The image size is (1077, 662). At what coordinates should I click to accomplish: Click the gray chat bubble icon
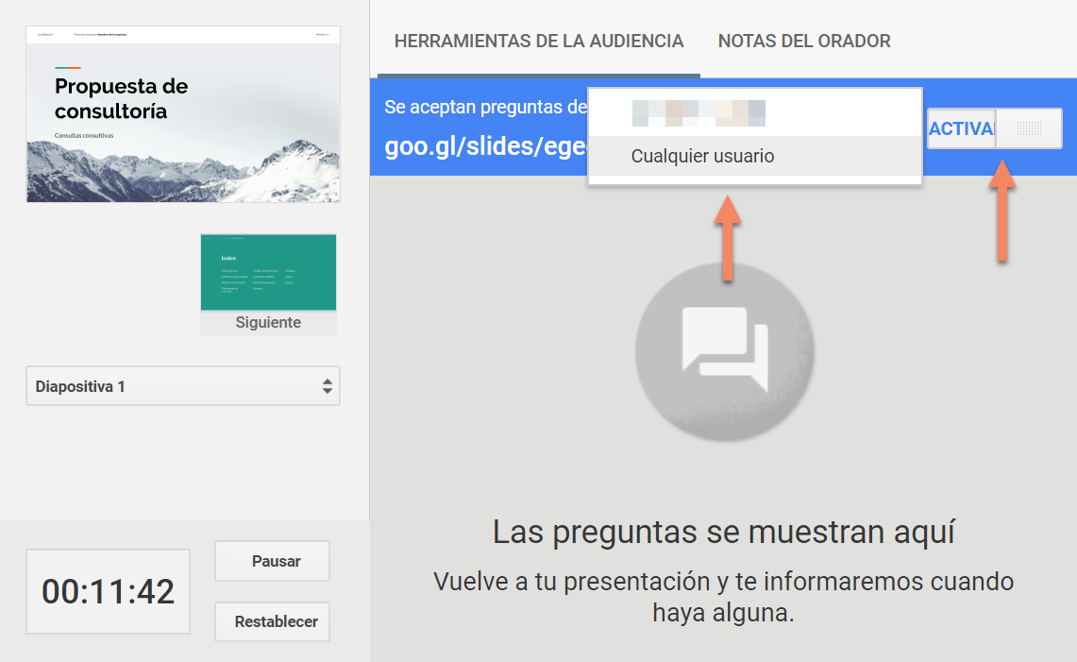tap(724, 353)
